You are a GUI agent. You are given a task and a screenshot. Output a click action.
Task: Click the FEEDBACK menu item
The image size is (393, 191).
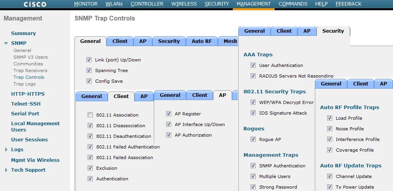point(348,4)
